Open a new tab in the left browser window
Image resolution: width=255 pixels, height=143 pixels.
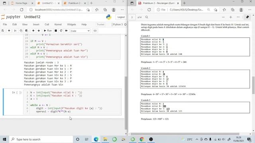[91, 3]
